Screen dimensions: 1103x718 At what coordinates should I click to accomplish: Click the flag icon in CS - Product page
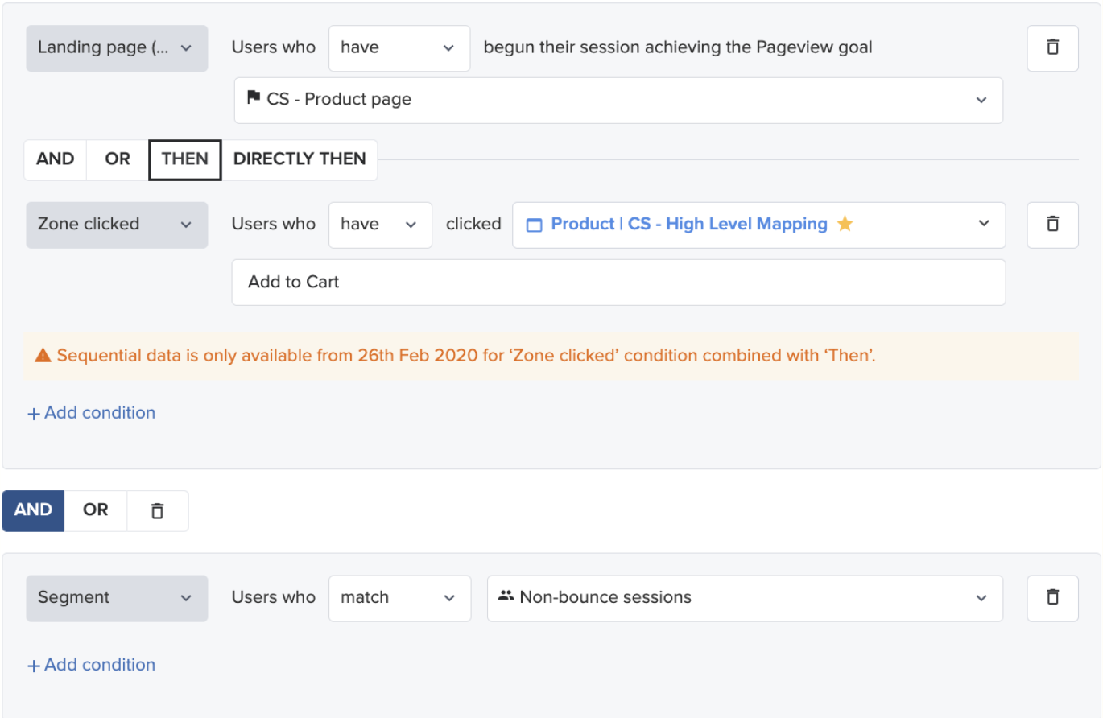pos(254,98)
